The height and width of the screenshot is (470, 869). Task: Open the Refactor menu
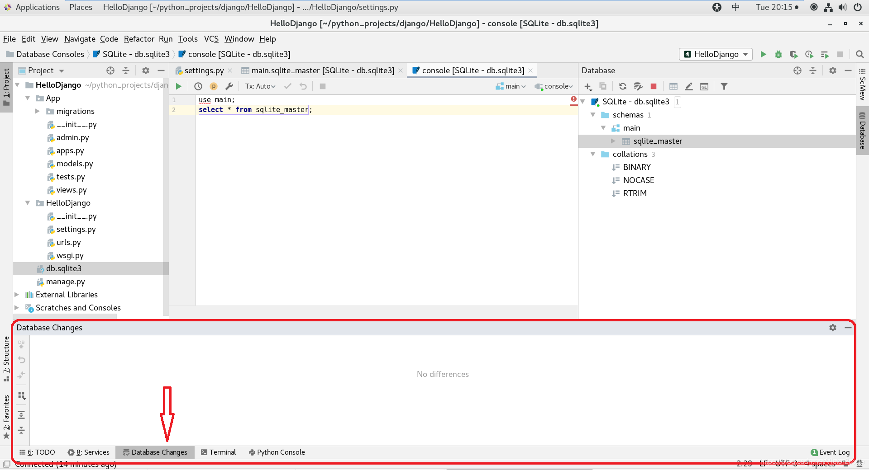[139, 39]
